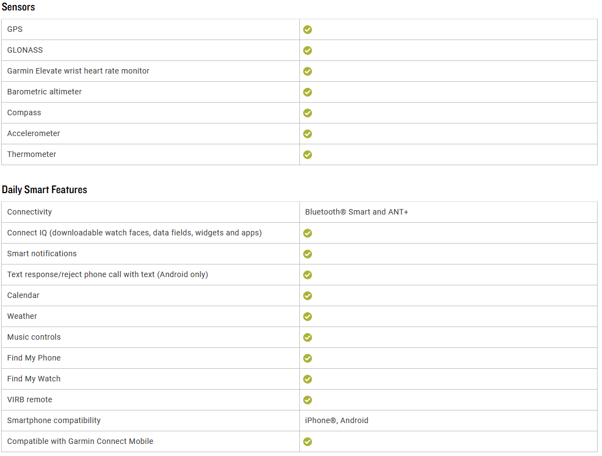The image size is (602, 456).
Task: Click the Sensors section heading
Action: tap(18, 7)
